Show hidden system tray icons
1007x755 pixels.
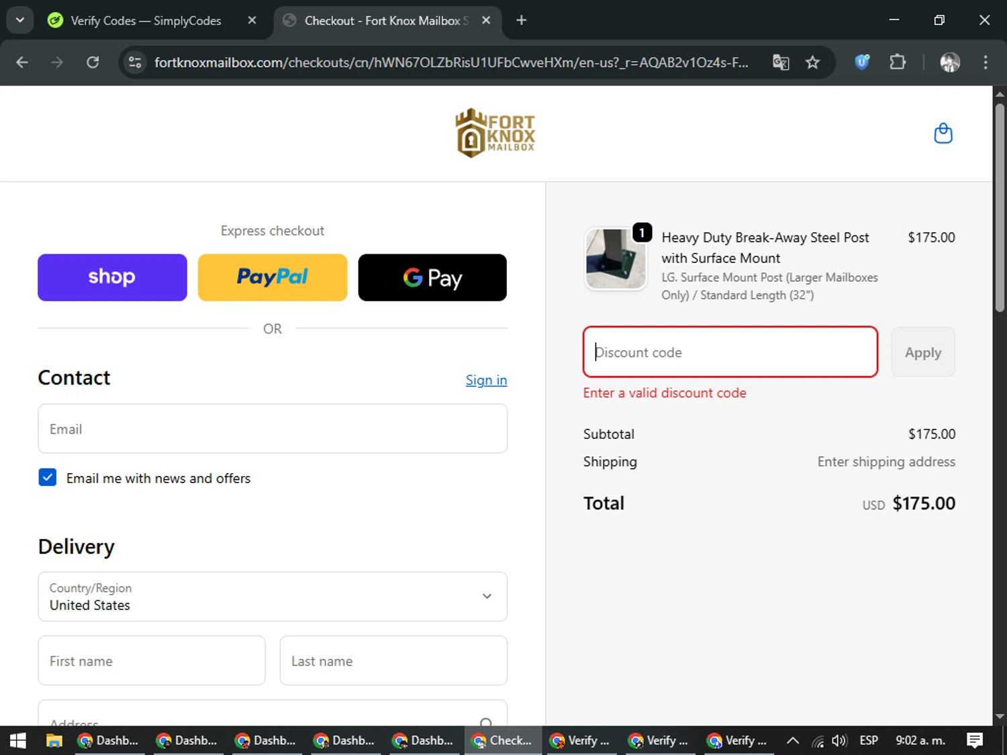point(793,740)
